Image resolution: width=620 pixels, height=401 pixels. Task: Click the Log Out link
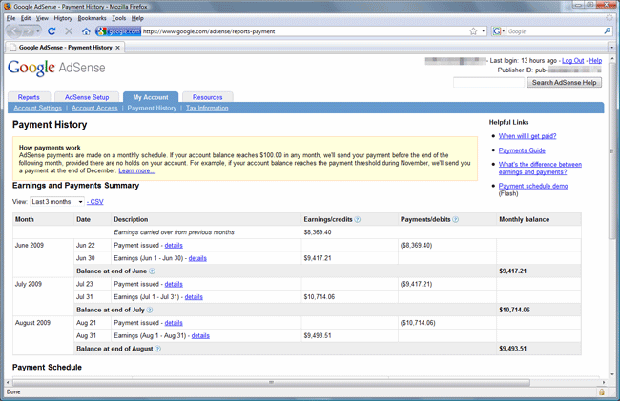click(x=572, y=60)
